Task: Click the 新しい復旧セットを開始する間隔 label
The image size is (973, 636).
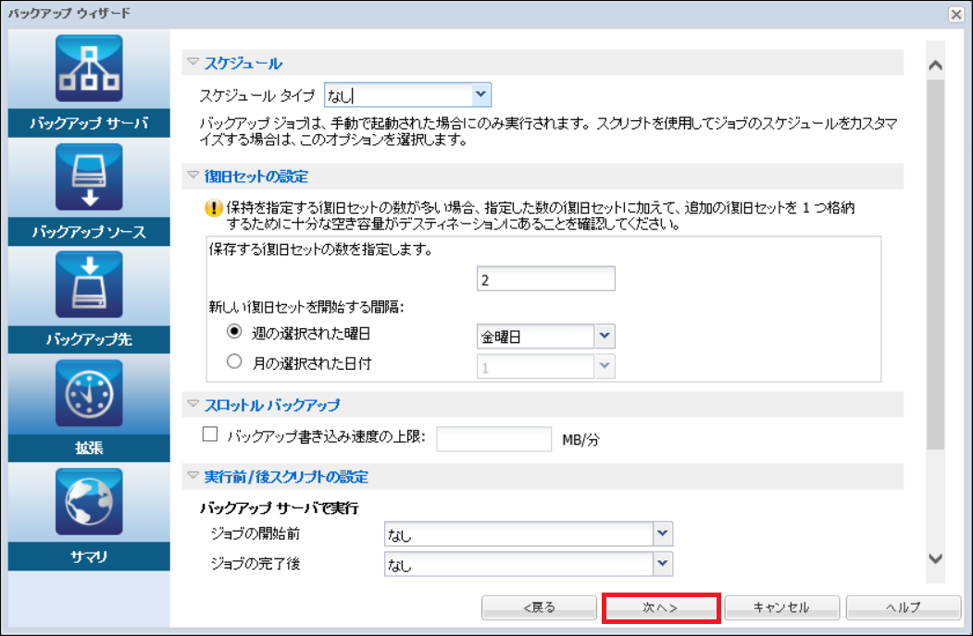Action: click(306, 307)
